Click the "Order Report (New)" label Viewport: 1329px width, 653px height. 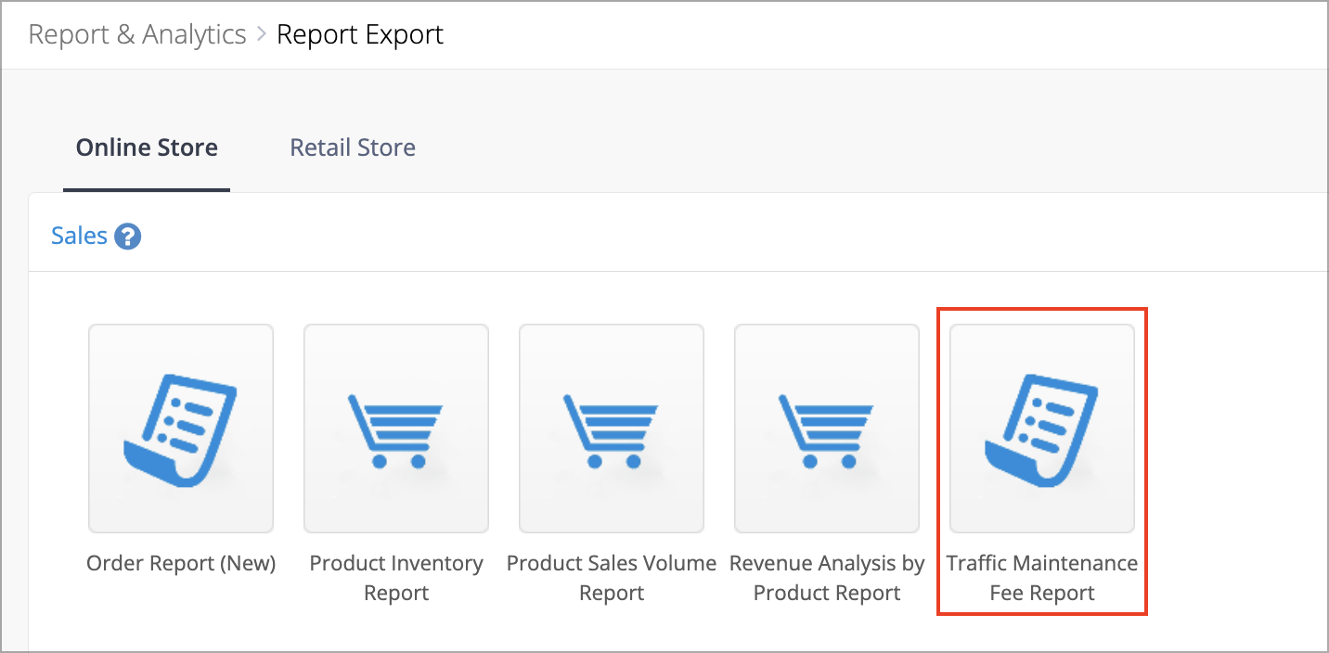(181, 563)
